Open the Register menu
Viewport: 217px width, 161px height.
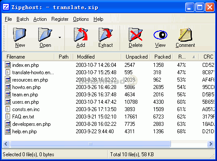(60, 19)
